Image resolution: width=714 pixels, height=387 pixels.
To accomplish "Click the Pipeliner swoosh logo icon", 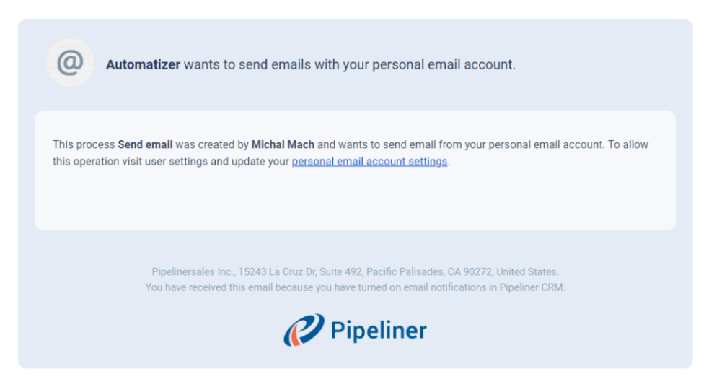I will [x=303, y=330].
